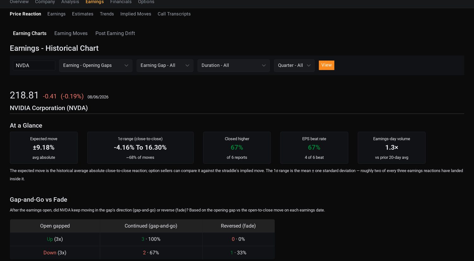Click the 'of 6 reports' text
Screen dimensions: 474x261
tap(237, 157)
